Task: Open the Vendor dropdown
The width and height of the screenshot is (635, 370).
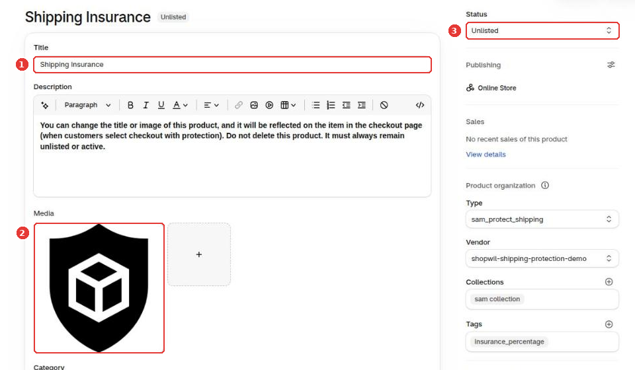Action: pyautogui.click(x=542, y=258)
